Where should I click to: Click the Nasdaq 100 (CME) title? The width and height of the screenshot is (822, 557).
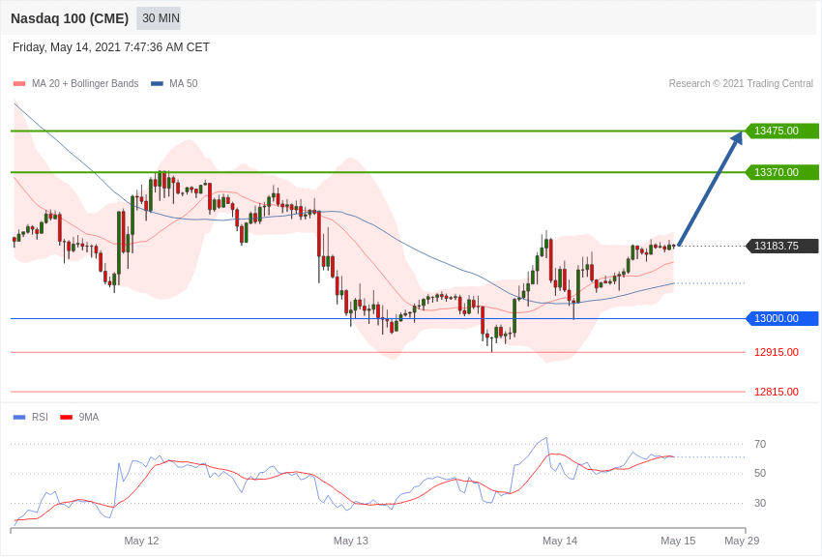click(x=70, y=18)
